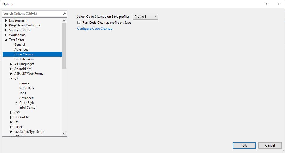Select the HTML tree label
The width and height of the screenshot is (285, 153).
pyautogui.click(x=19, y=127)
